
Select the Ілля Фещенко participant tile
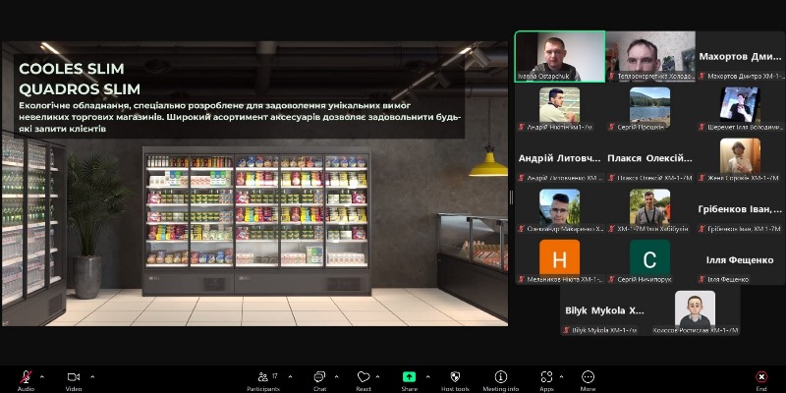coord(741,259)
